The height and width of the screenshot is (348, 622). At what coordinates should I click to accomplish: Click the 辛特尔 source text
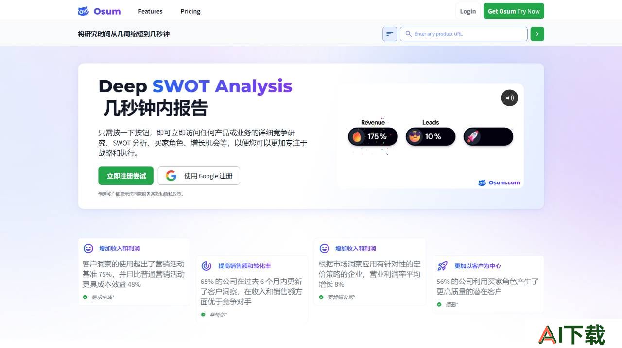pyautogui.click(x=218, y=315)
